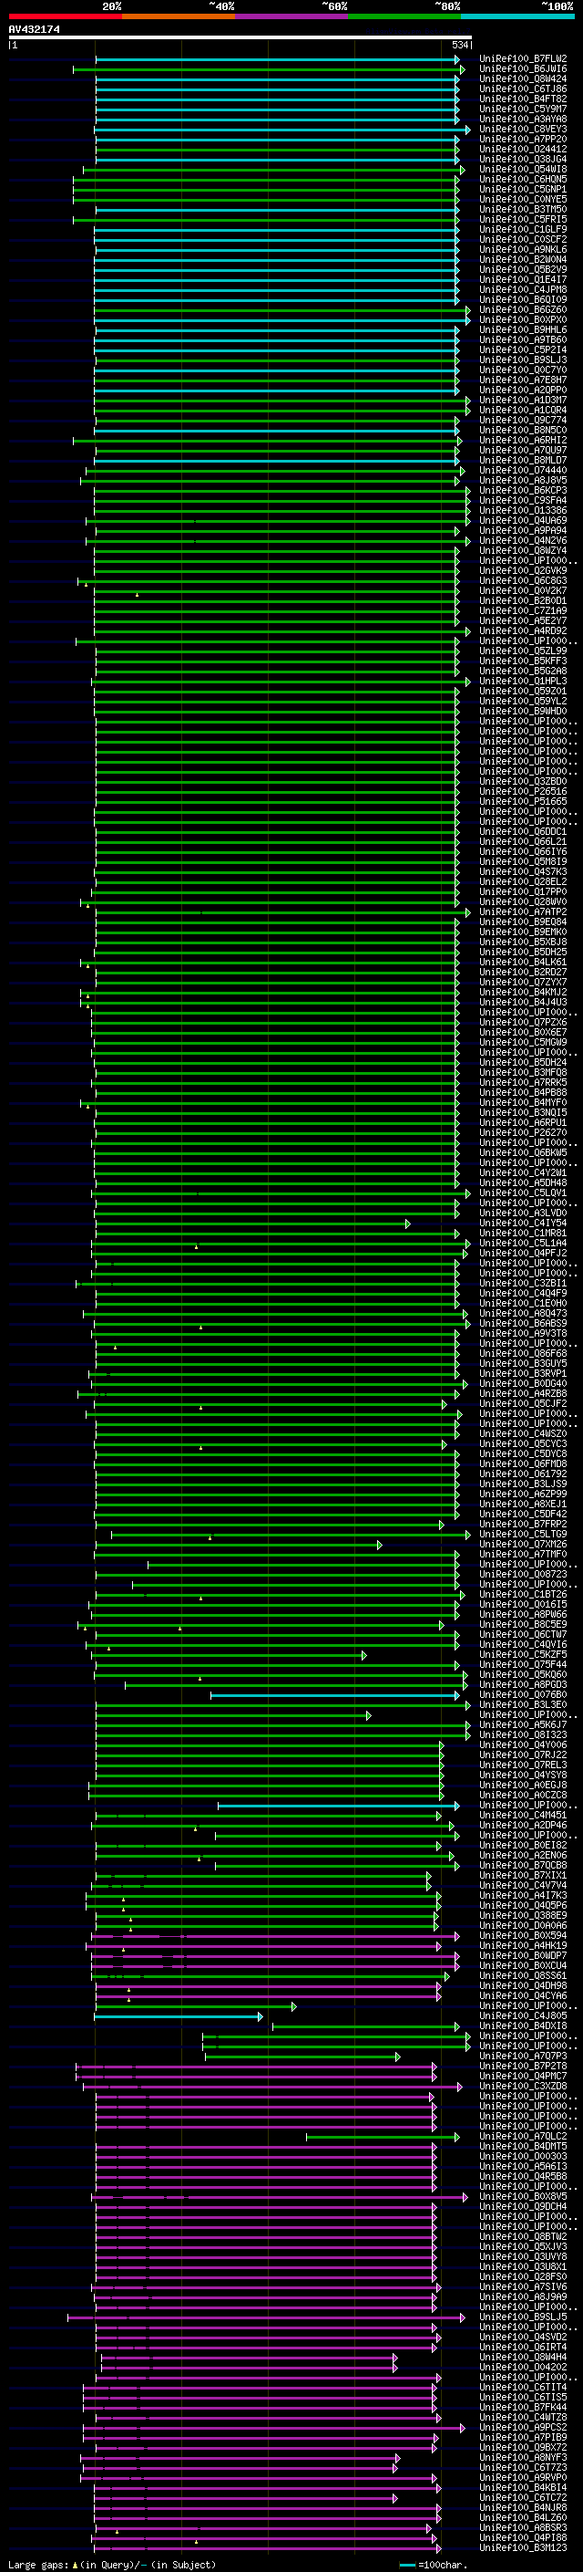Click the UniRef100_A9TB60 label
The width and height of the screenshot is (583, 2572).
click(x=522, y=340)
